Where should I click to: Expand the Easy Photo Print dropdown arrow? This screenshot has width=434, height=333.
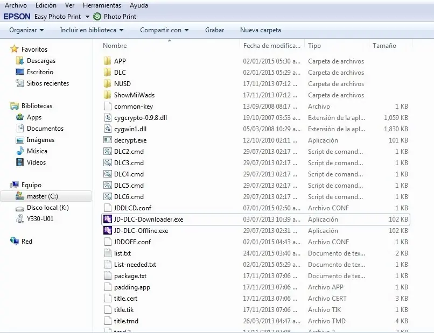87,17
